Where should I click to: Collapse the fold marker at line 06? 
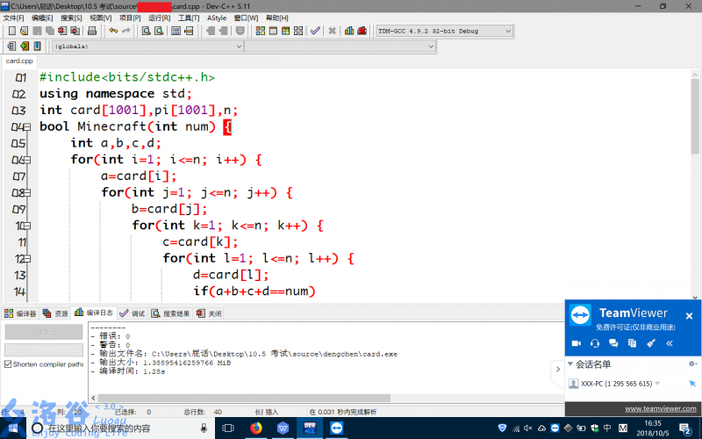(28, 160)
